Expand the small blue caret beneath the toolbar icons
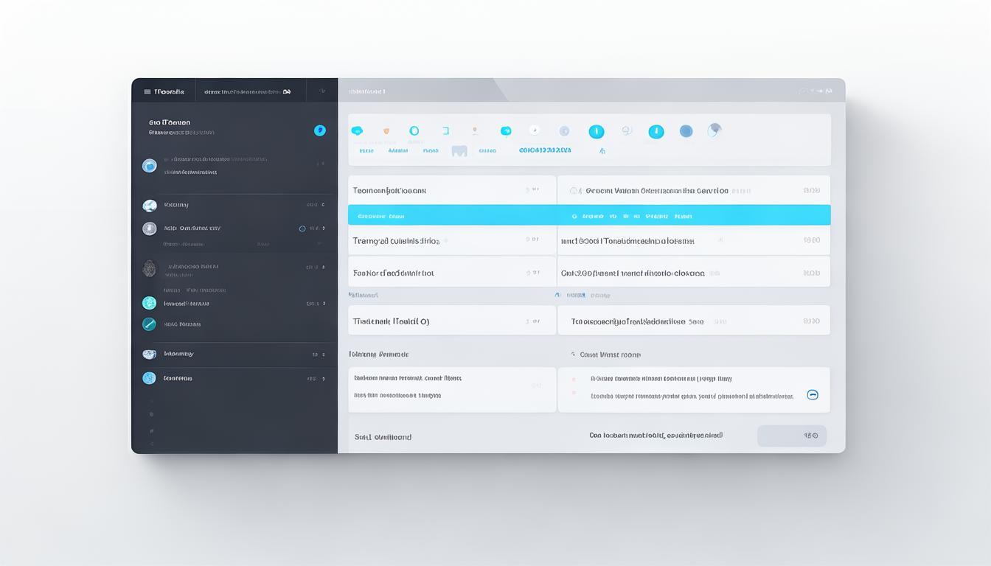The height and width of the screenshot is (566, 991). (602, 151)
